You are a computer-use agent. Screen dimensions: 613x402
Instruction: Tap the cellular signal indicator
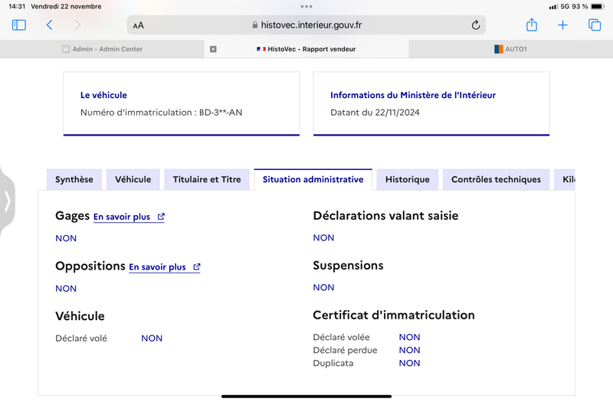click(553, 7)
